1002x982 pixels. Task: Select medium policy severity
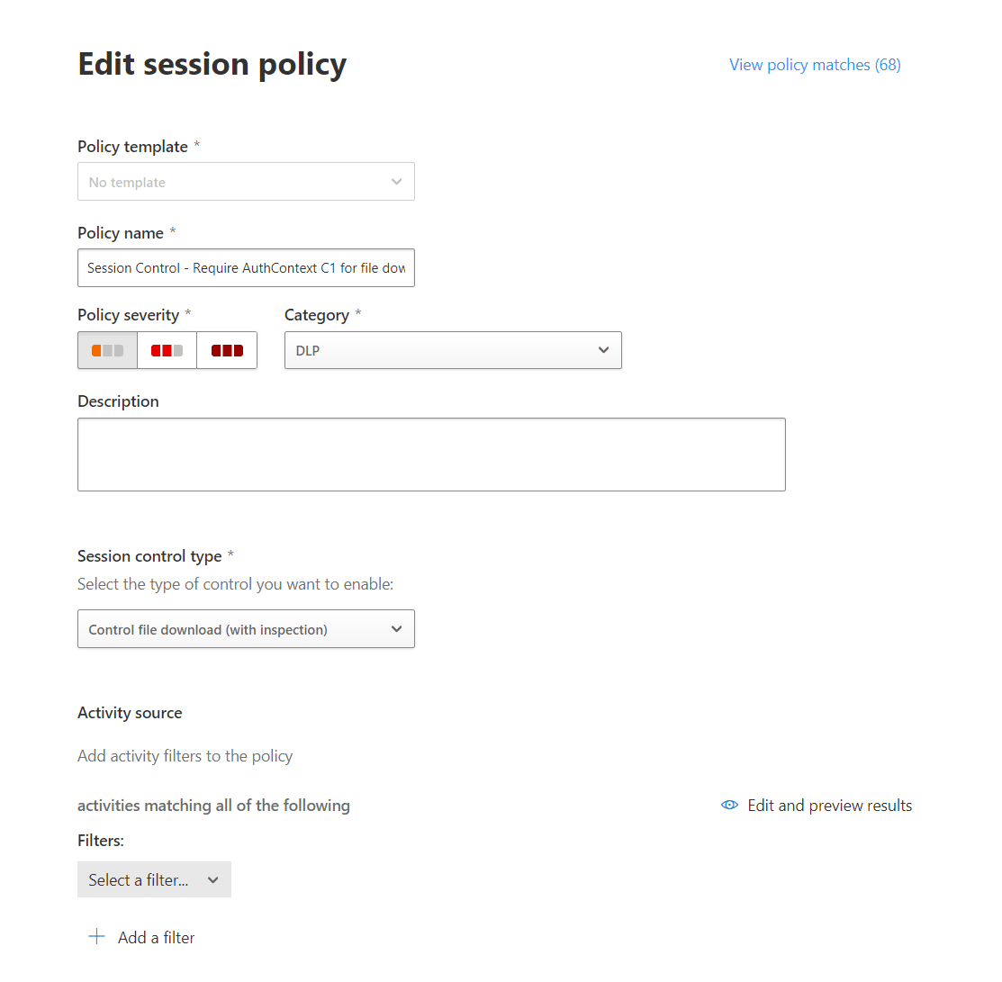coord(167,350)
